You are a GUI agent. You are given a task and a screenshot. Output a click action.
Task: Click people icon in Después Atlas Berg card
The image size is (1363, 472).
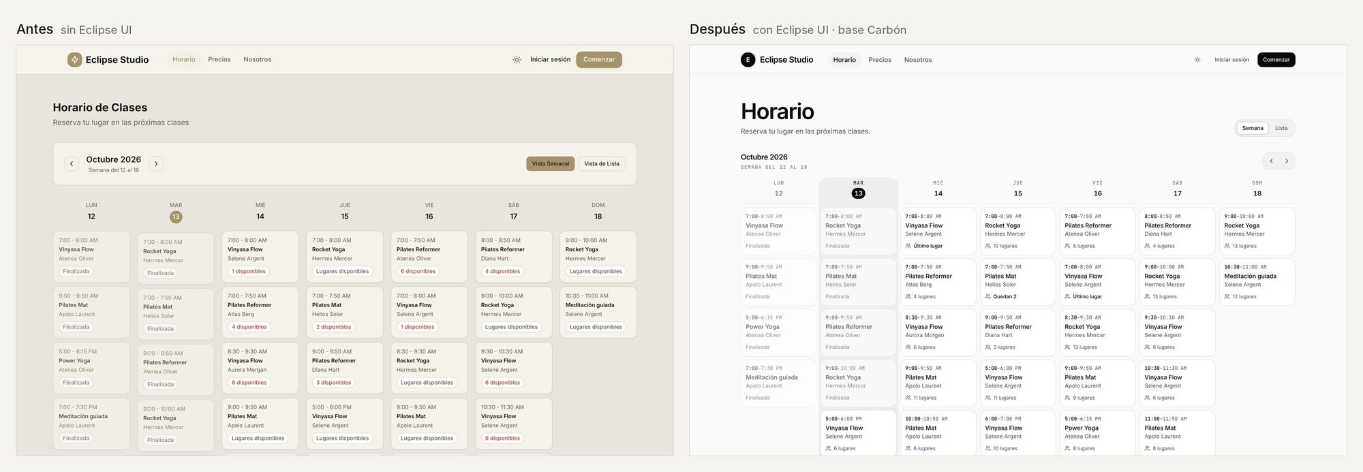[908, 297]
